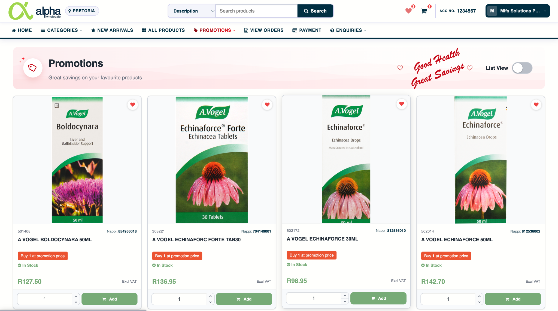Select the Pretoria location badge

(82, 11)
